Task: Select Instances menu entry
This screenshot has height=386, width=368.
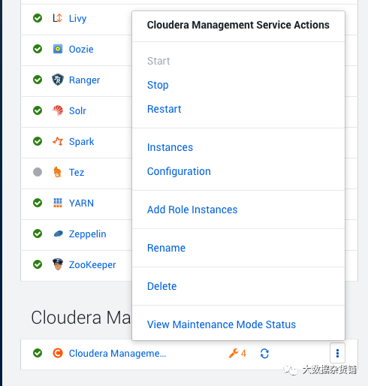Action: click(x=170, y=147)
